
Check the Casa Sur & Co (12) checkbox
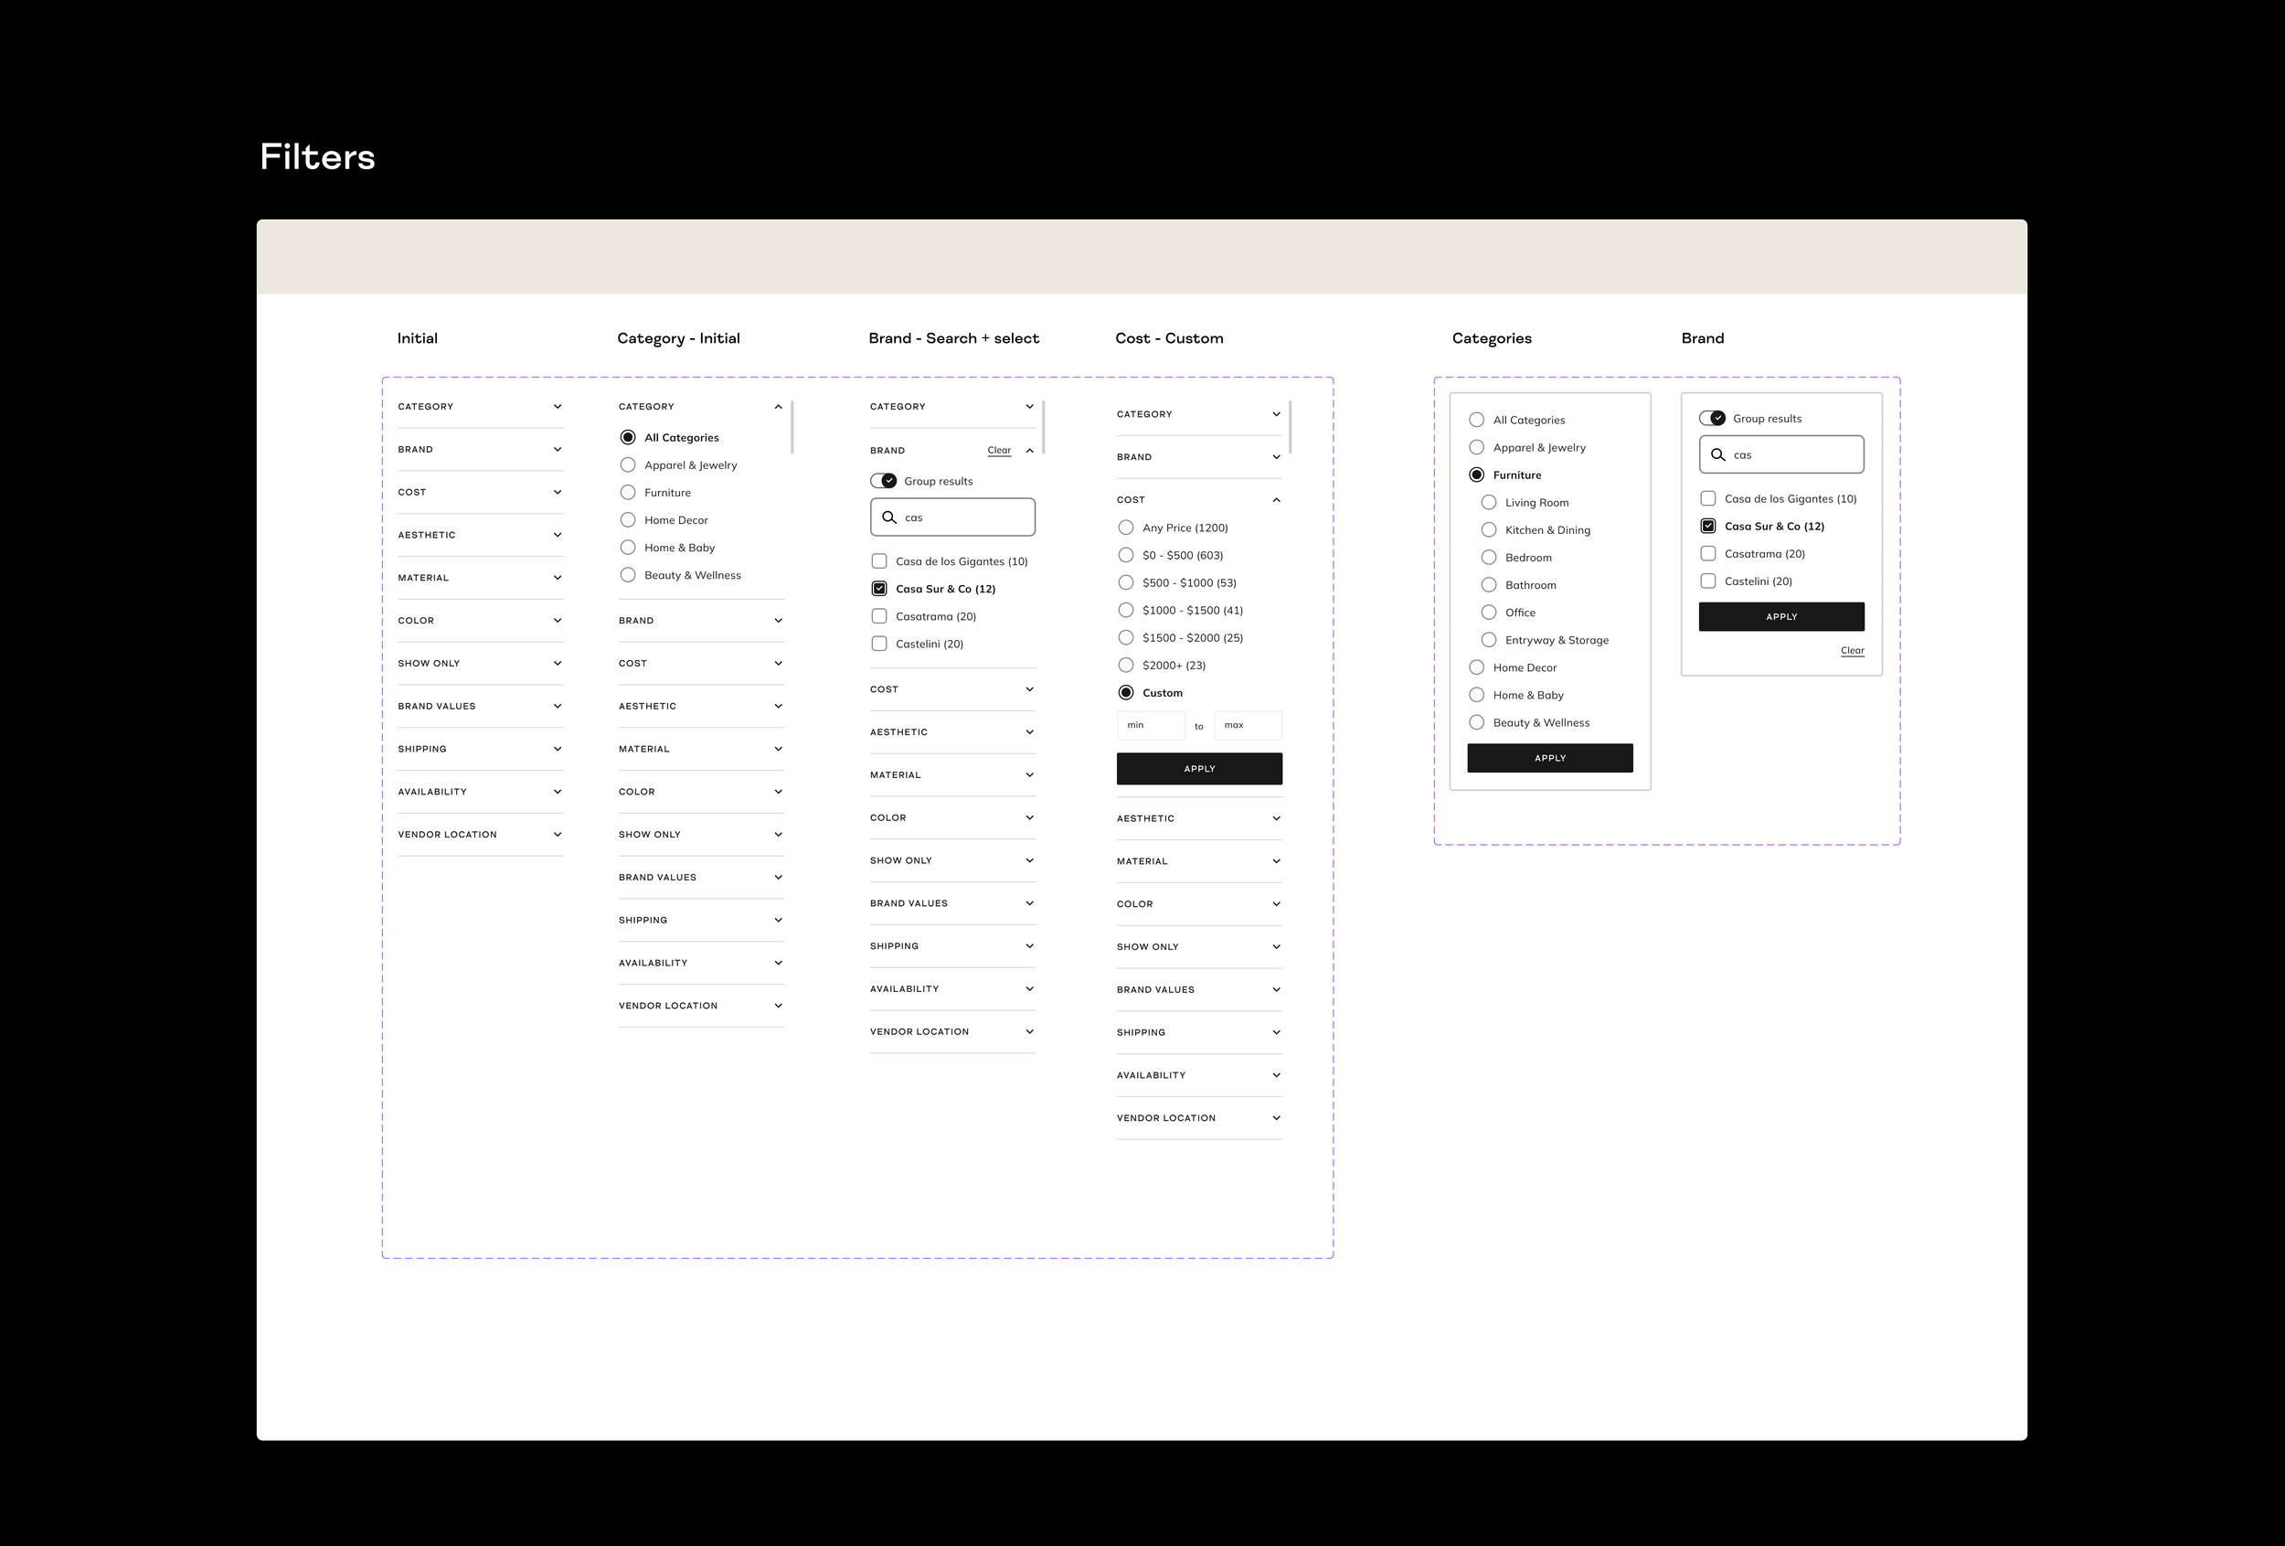879,589
